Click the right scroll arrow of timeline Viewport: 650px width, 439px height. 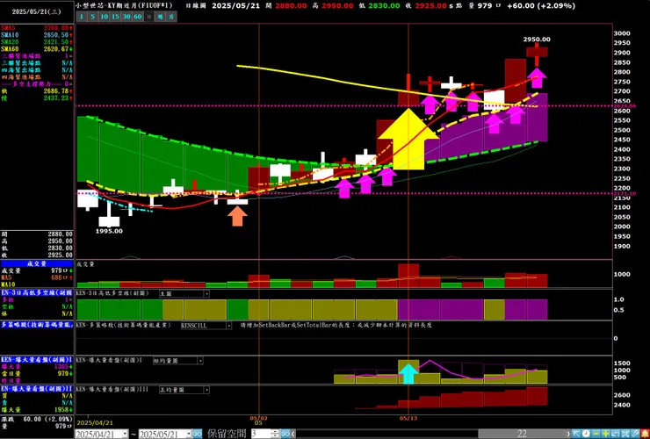[x=569, y=434]
